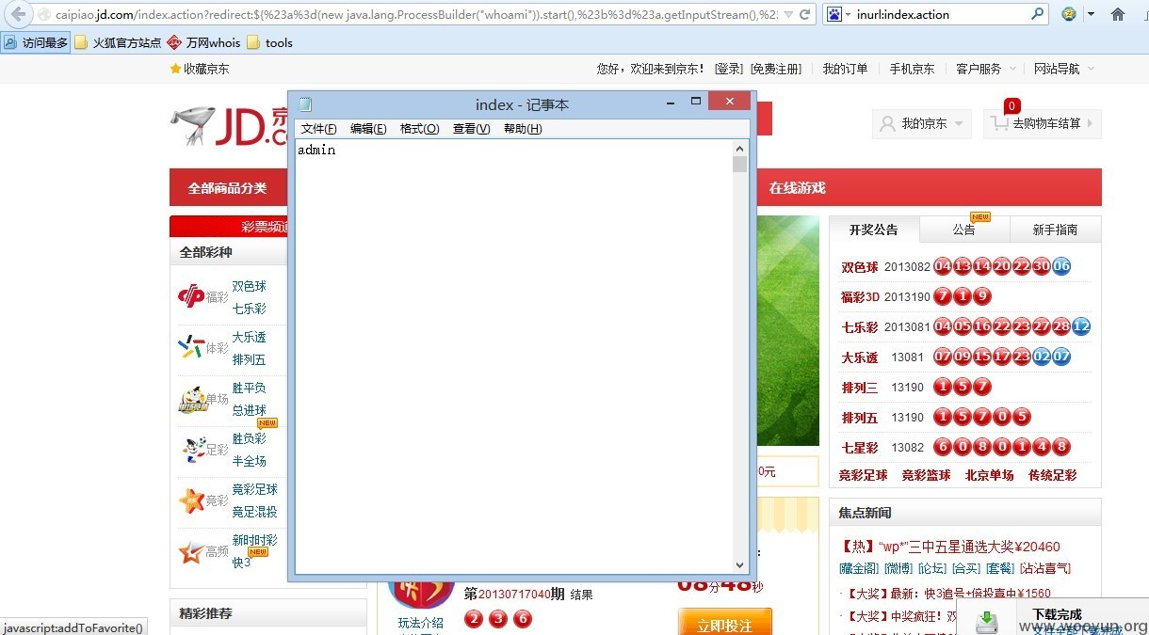1149x635 pixels.
Task: Click the Notepad icon in the title bar
Action: (x=305, y=104)
